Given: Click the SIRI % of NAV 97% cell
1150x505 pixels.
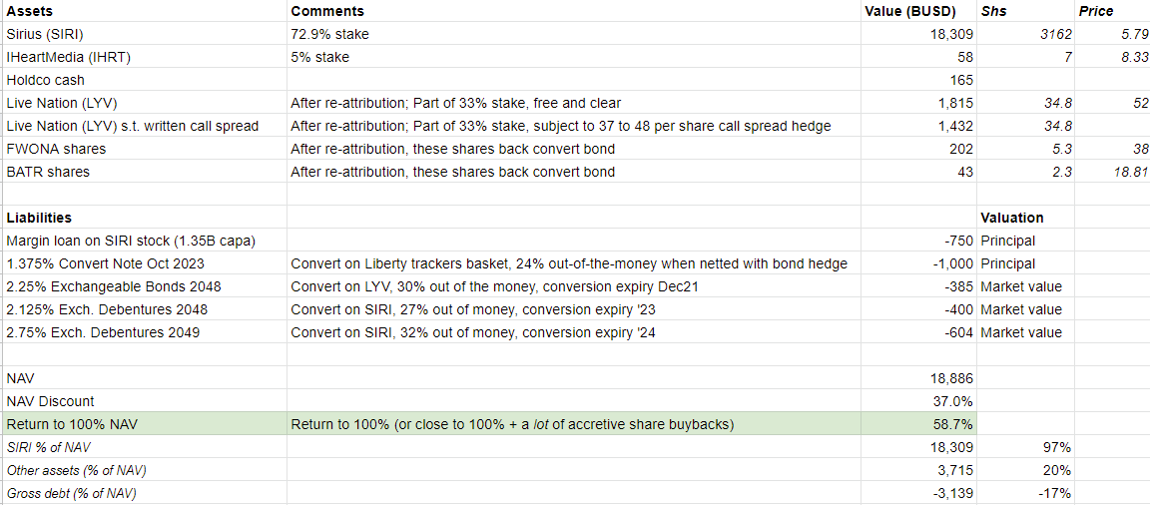Looking at the screenshot, I should (1025, 447).
